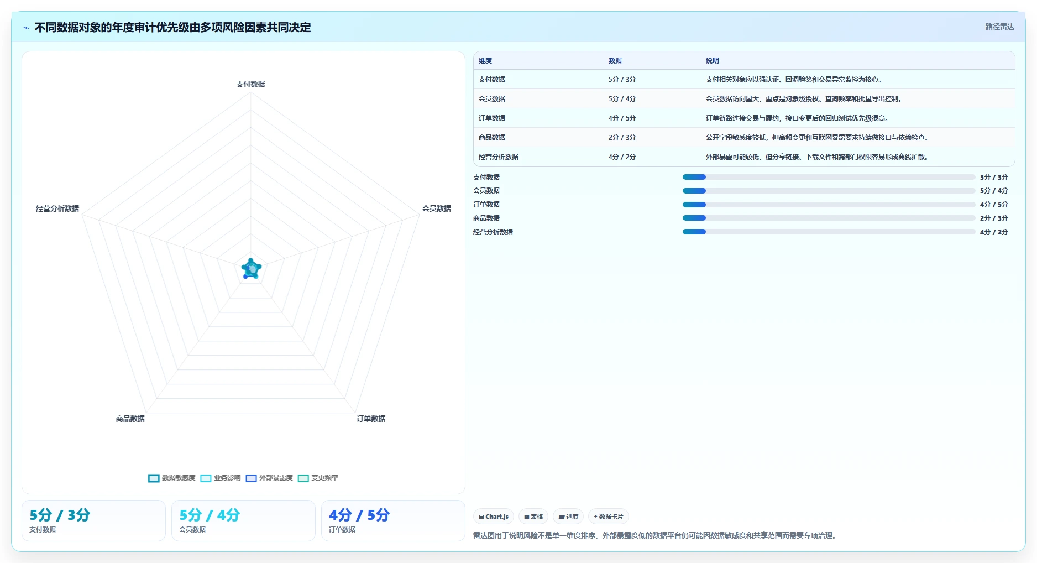
Task: Click the 订单链路连接交易与履约 description text
Action: pyautogui.click(x=797, y=118)
